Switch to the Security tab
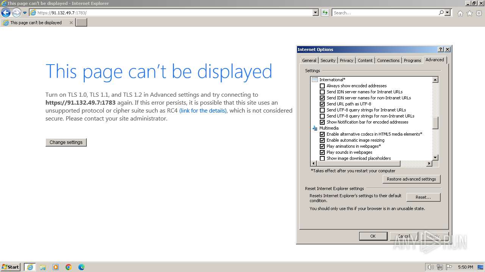Screen dimensions: 485x272 tap(328, 60)
